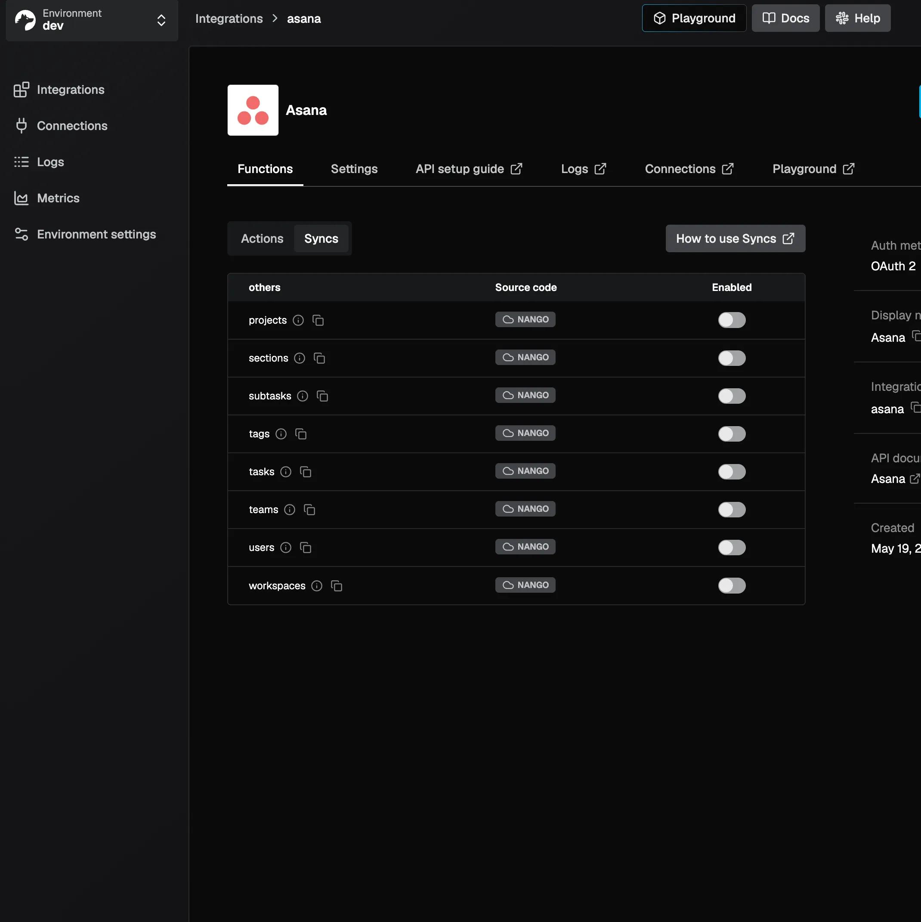Click the NANGO source badge for users
The height and width of the screenshot is (922, 921).
pos(525,547)
